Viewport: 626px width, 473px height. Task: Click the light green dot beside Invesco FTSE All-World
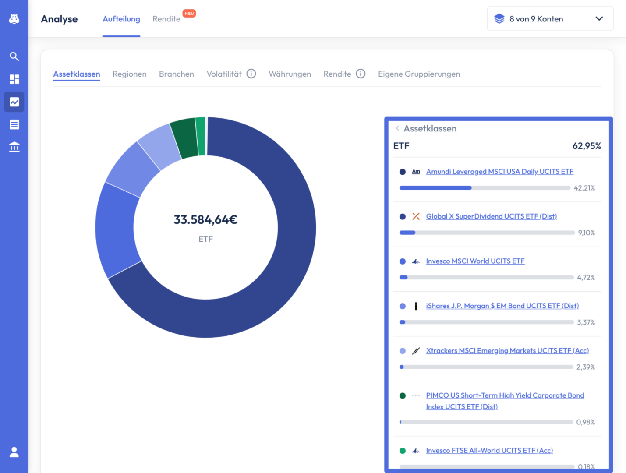403,451
